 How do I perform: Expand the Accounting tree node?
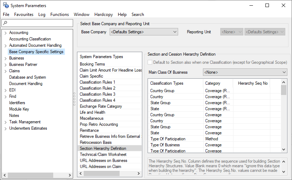5,33
